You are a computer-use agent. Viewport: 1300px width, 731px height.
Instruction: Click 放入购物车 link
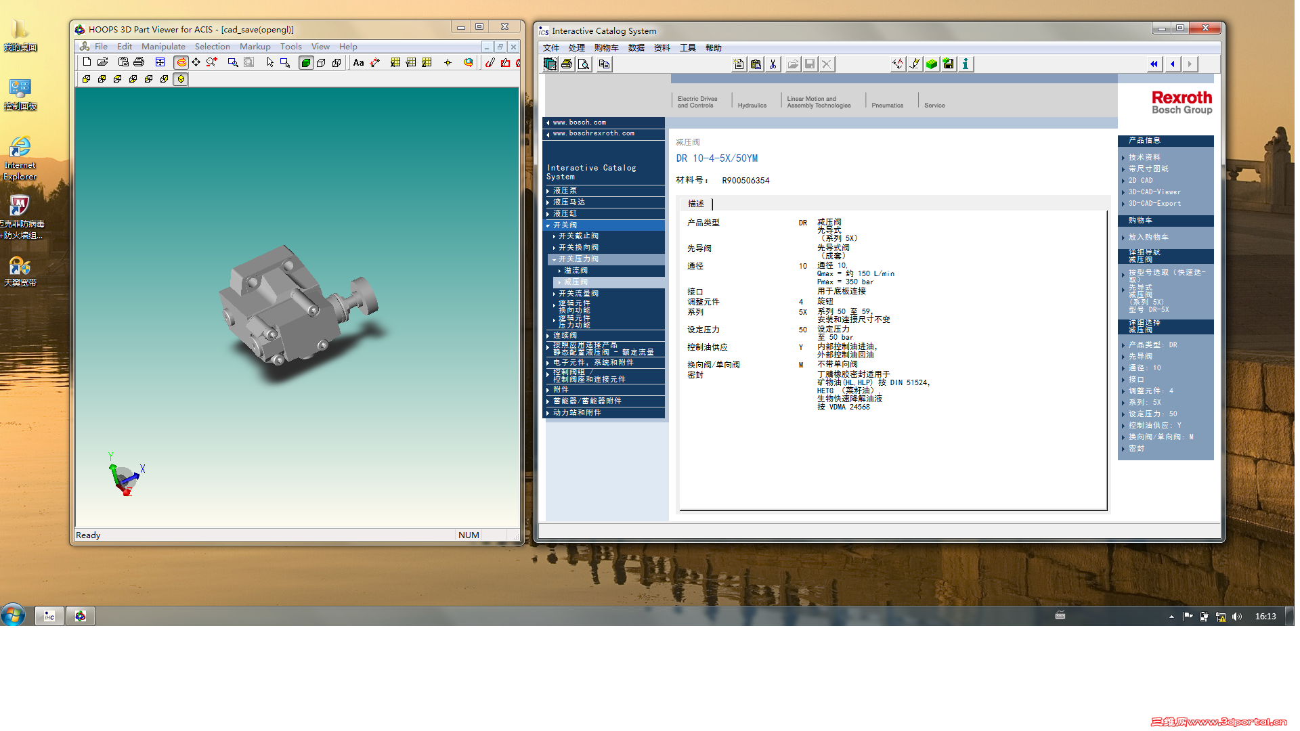tap(1148, 238)
